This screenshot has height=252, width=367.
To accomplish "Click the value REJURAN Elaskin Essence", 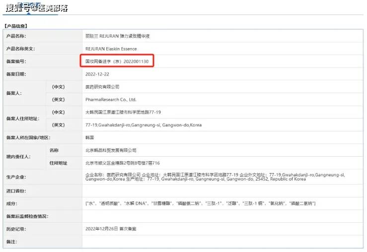I will coord(111,49).
